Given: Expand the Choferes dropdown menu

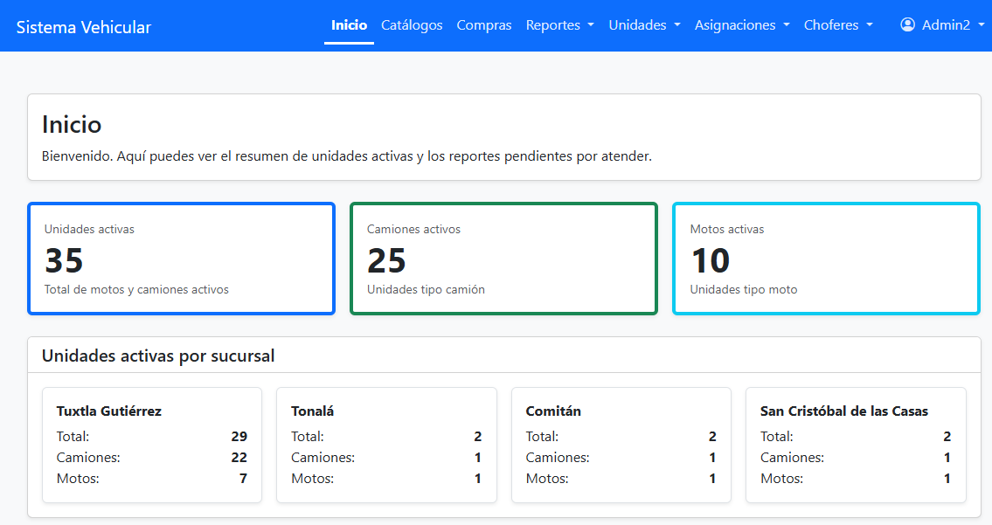Looking at the screenshot, I should 838,25.
